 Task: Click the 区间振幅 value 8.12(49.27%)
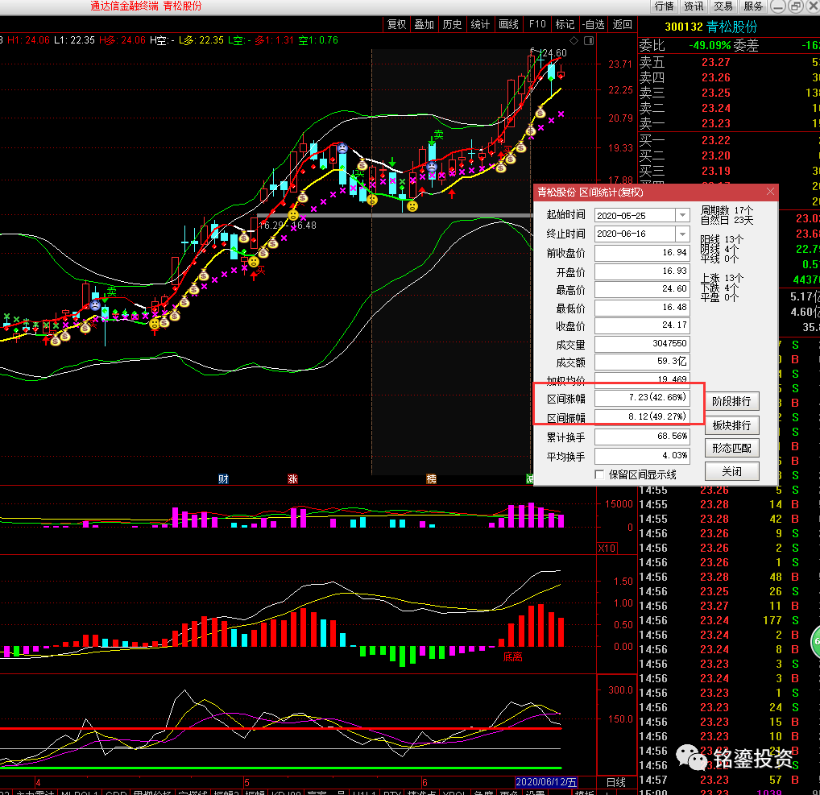(642, 416)
